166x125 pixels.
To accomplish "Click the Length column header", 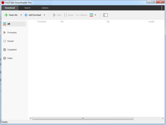I will coord(151,22).
